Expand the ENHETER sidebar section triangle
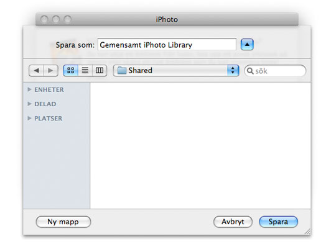 pos(29,89)
